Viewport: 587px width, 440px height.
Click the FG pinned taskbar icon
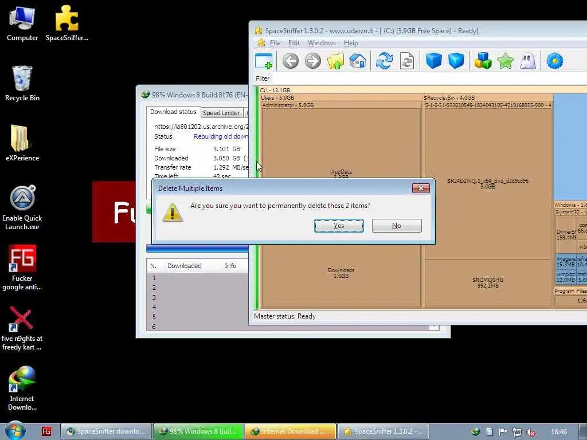tap(46, 431)
